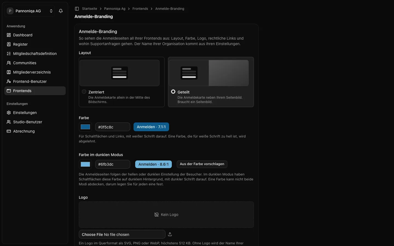Viewport: 394px width, 246px height.
Task: Click the Abrechnung credit card icon
Action: pyautogui.click(x=9, y=131)
